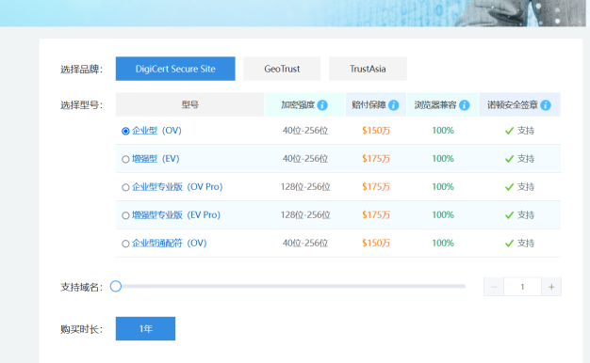This screenshot has width=590, height=363.
Task: Click the 型号 column header
Action: tap(190, 104)
